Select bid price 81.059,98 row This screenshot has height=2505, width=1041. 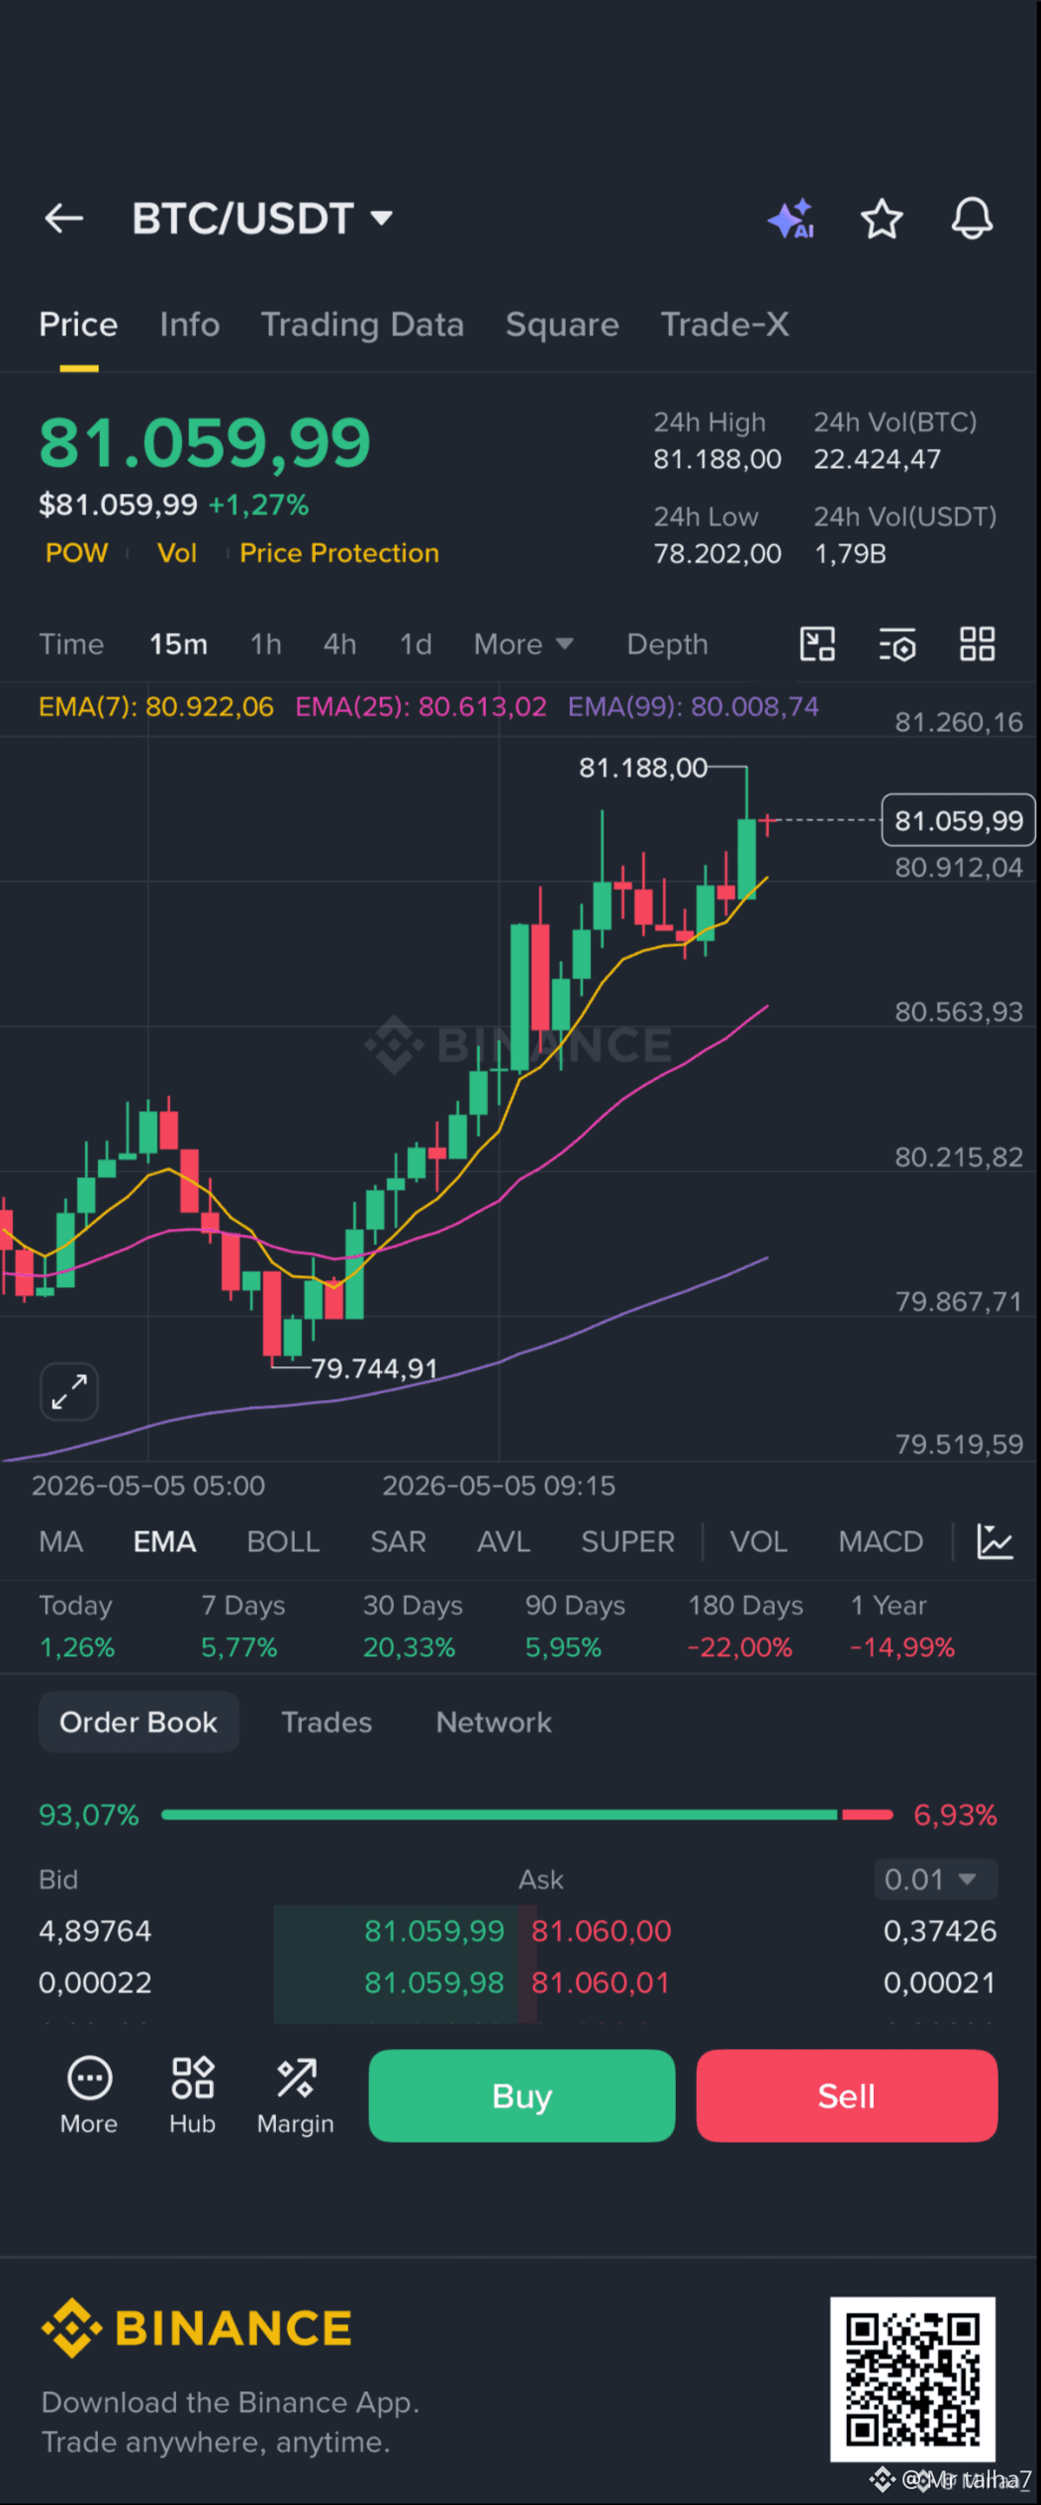click(434, 1982)
